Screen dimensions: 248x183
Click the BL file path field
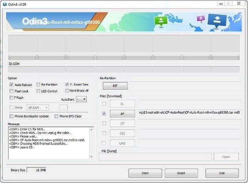[189, 104]
